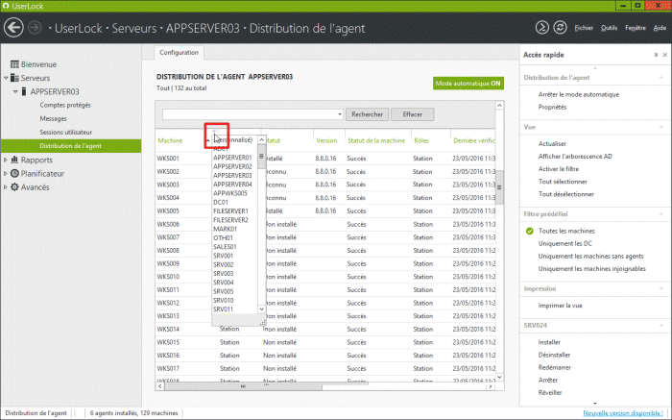Close the Accès rapide panel
The height and width of the screenshot is (420, 672).
point(664,55)
